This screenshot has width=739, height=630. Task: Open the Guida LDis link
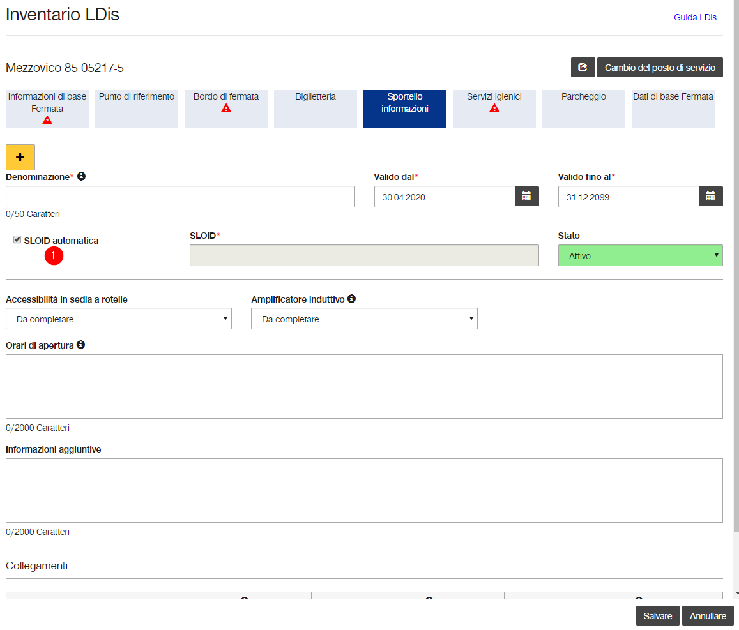(695, 17)
